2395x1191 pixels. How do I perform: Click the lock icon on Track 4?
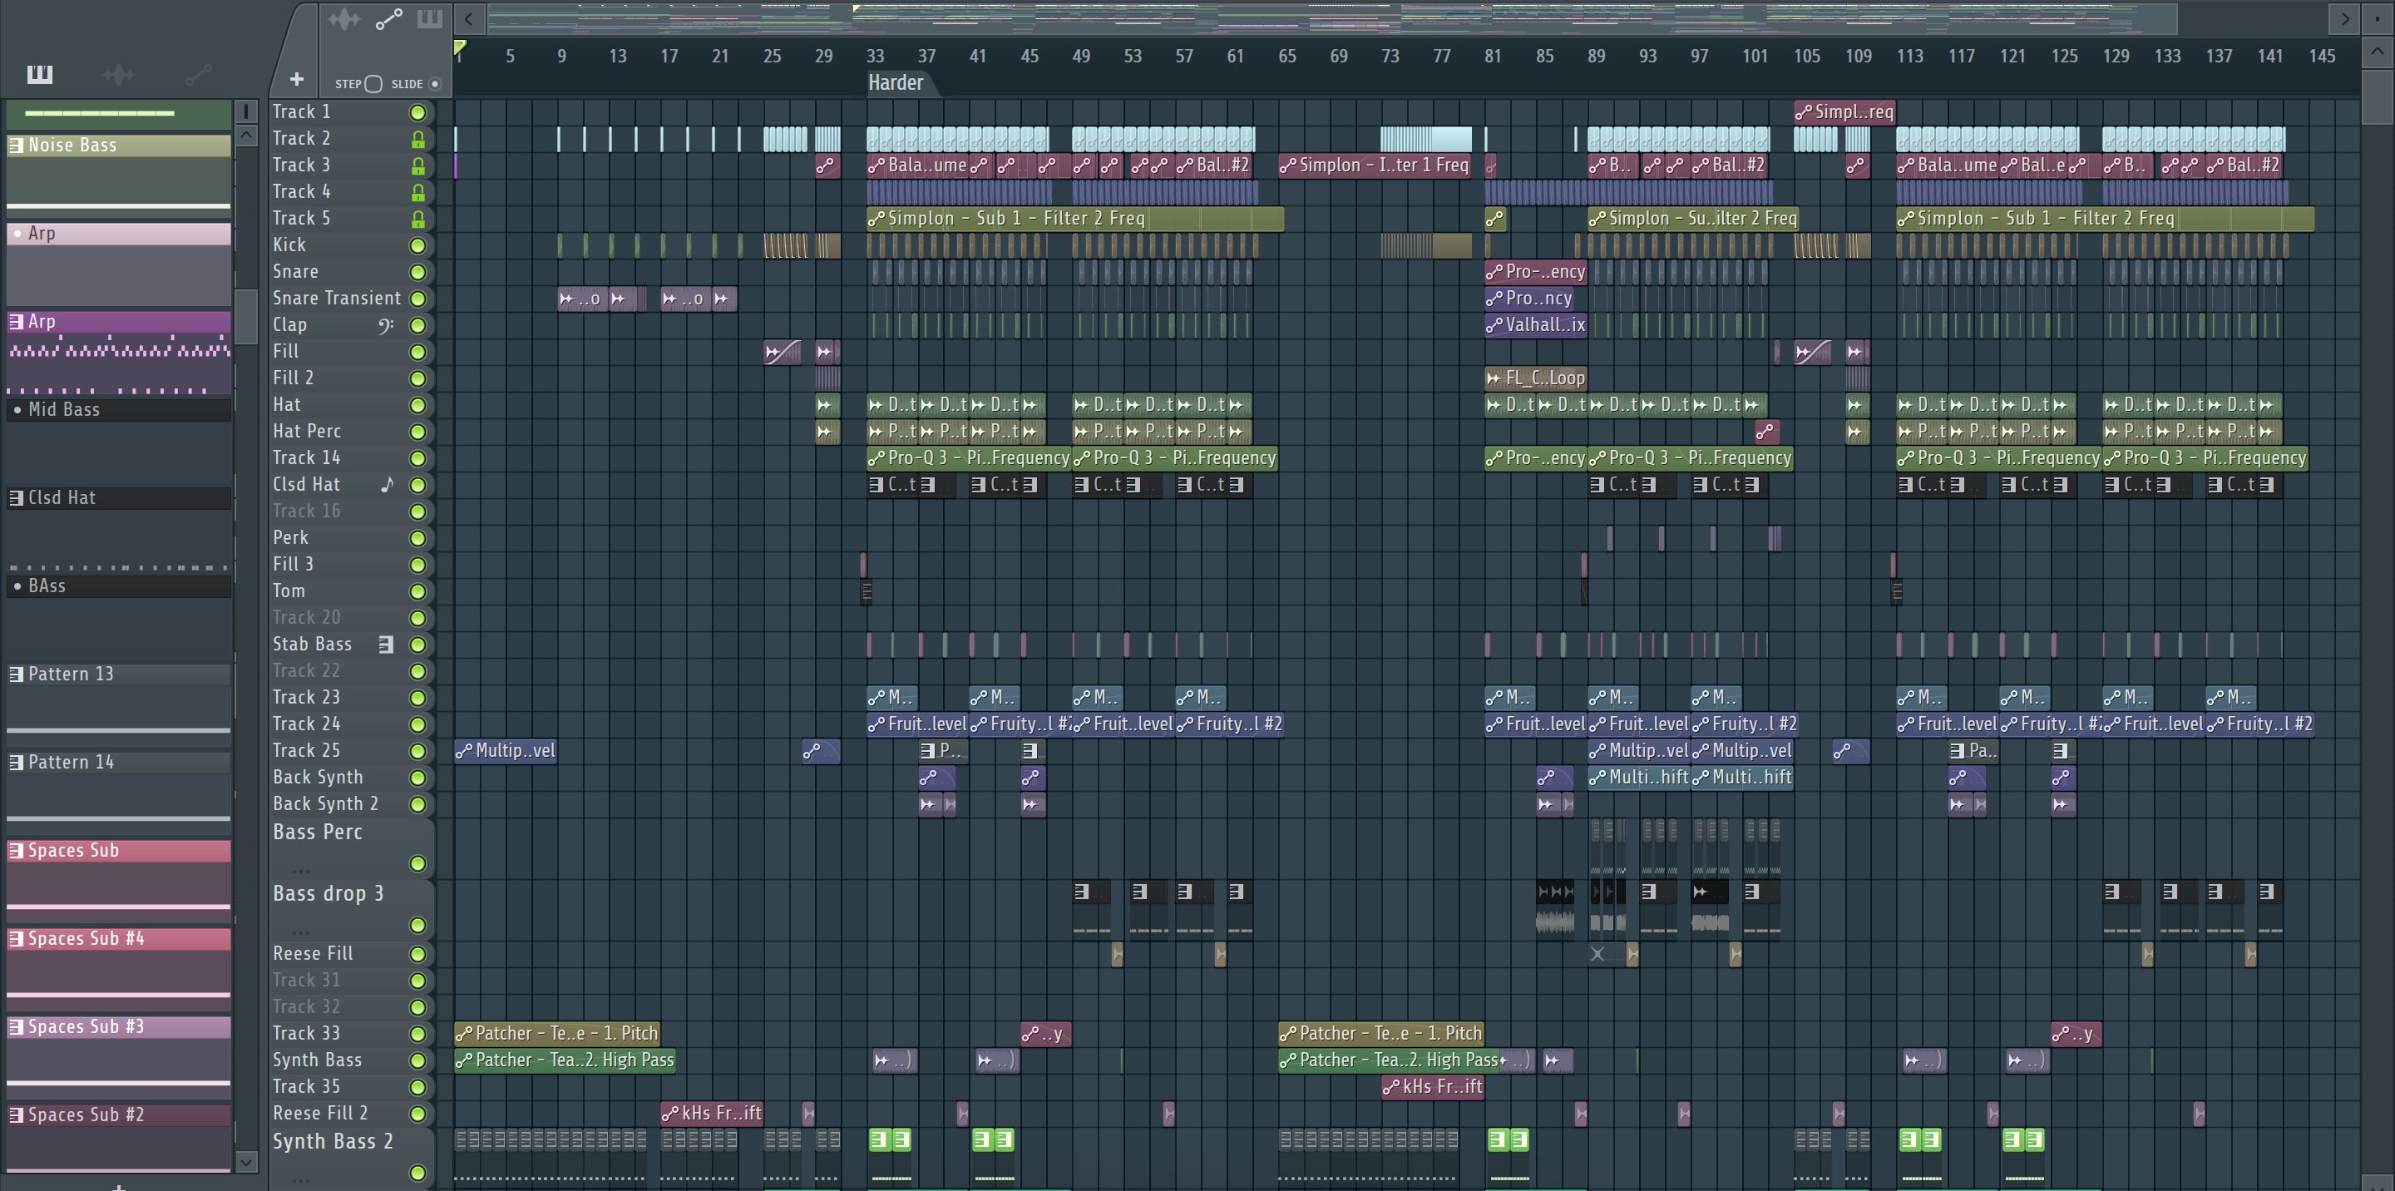(417, 192)
